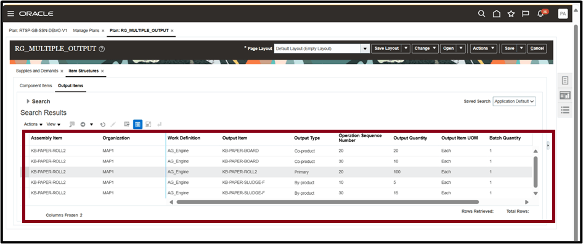Screen dimensions: 583x244
Task: Open the Save button dropdown arrow
Action: pyautogui.click(x=522, y=49)
